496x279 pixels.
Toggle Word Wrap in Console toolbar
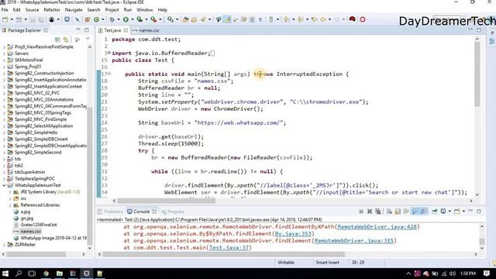click(x=406, y=212)
